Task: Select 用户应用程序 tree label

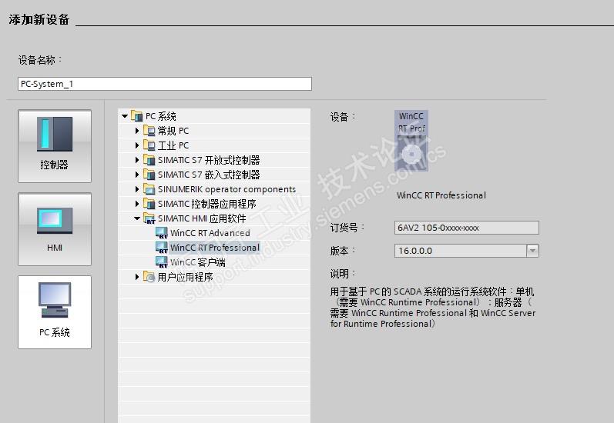Action: pyautogui.click(x=185, y=277)
